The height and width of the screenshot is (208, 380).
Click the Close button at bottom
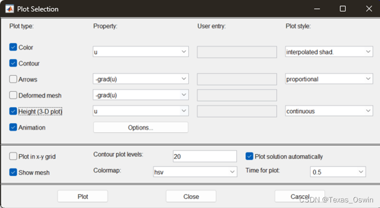pyautogui.click(x=191, y=196)
